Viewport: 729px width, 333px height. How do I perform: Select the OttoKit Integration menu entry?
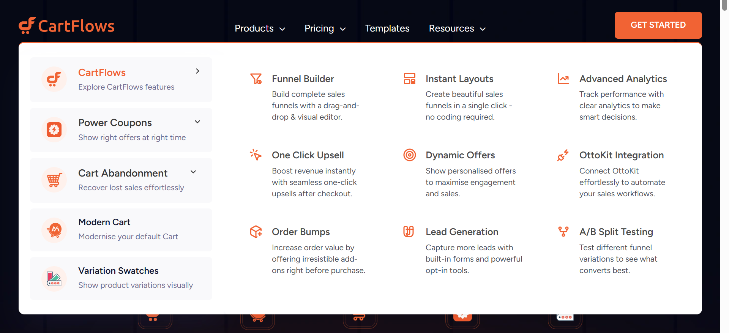[x=622, y=155]
